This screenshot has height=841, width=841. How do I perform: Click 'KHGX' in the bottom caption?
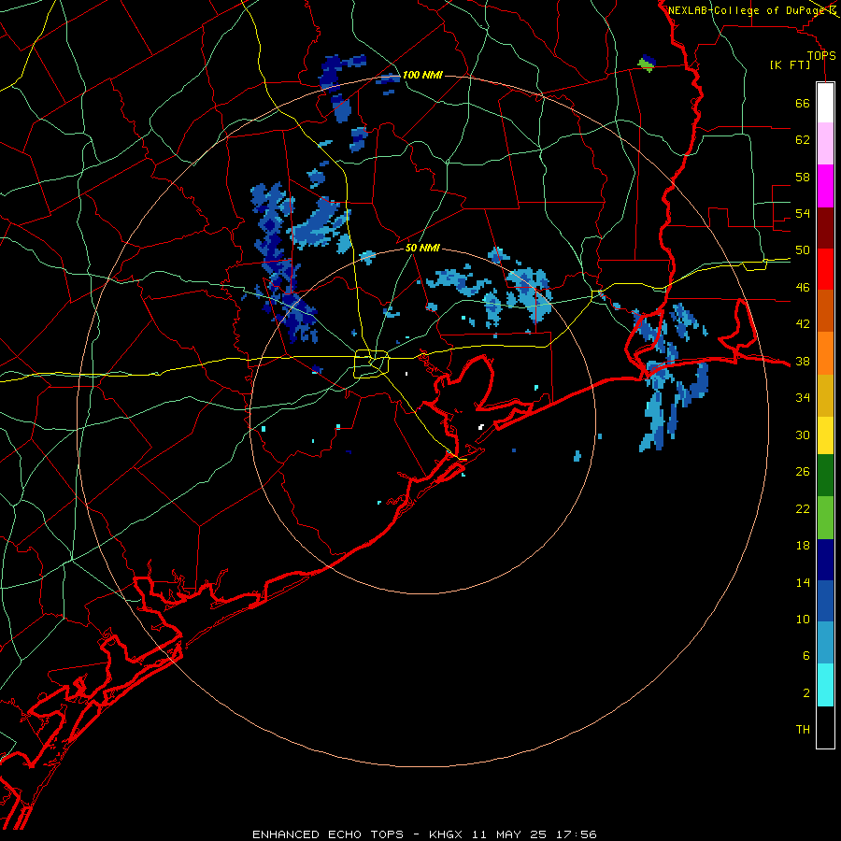point(445,834)
